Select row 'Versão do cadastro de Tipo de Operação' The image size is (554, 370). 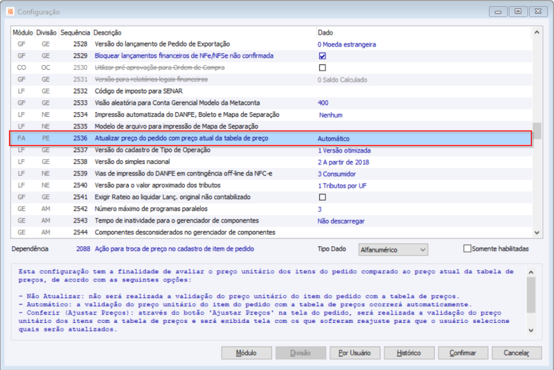click(271, 150)
